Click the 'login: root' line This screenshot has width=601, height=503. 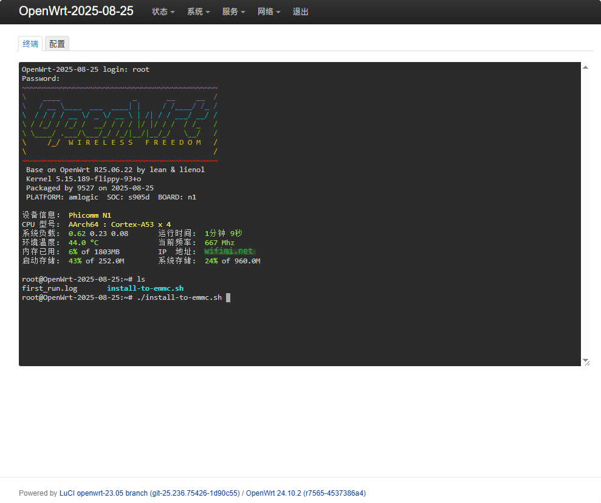(86, 69)
